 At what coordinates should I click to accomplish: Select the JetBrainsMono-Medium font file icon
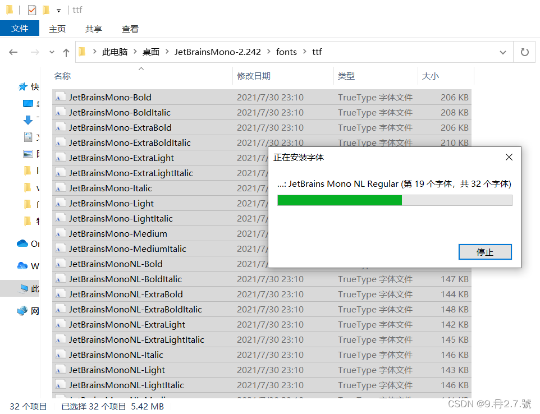point(60,234)
